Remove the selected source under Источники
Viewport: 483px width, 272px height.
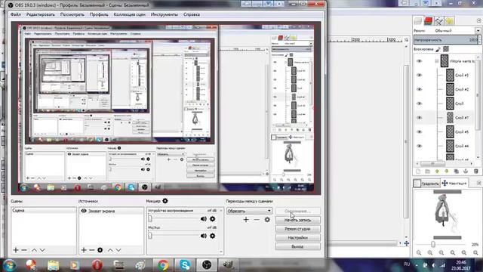pos(91,250)
